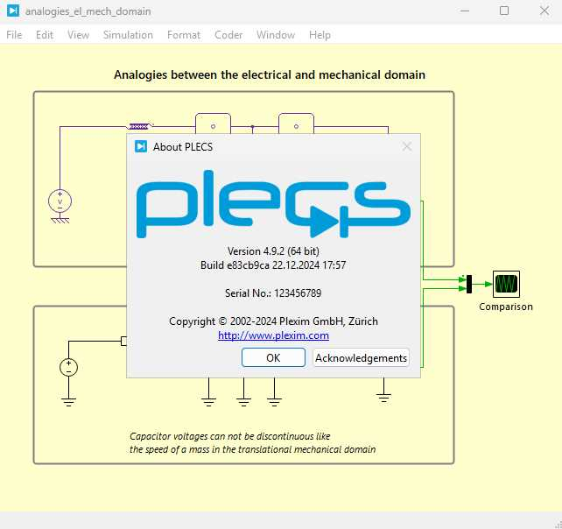Select the second mass block at top
562x529 pixels.
click(296, 123)
